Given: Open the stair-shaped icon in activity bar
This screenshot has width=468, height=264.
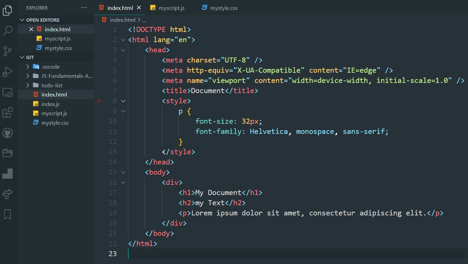Looking at the screenshot, I should [7, 174].
